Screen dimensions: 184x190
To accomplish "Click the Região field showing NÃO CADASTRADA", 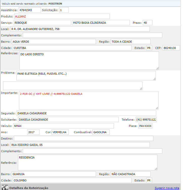I will tap(130, 174).
